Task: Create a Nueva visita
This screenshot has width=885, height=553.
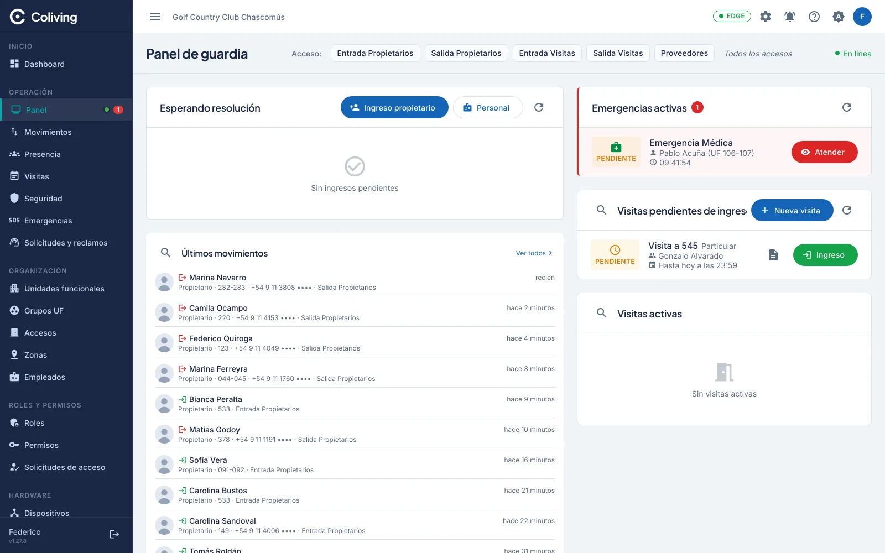Action: (792, 210)
